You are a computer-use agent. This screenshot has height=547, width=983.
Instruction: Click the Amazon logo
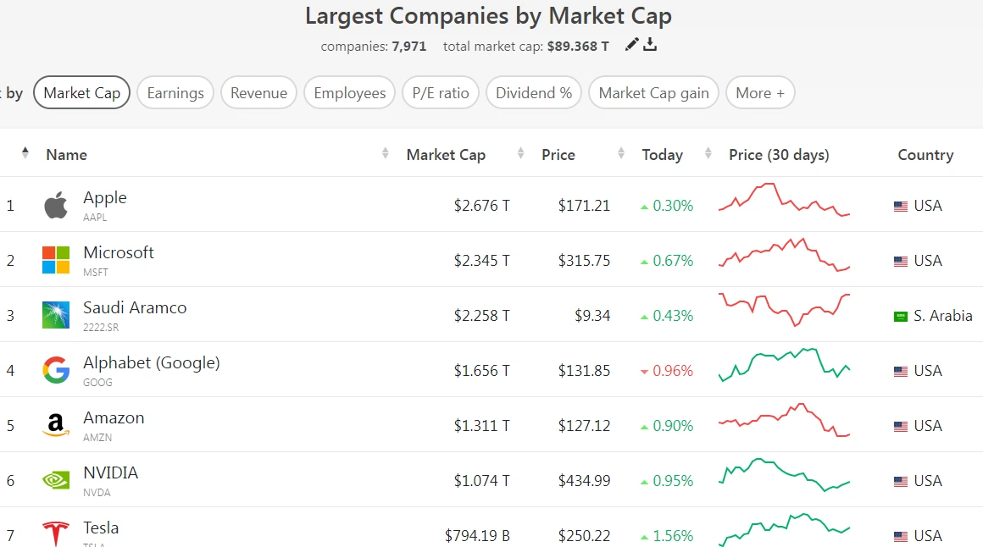(x=55, y=425)
